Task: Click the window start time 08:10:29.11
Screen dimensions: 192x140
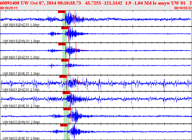Action: pyautogui.click(x=9, y=8)
